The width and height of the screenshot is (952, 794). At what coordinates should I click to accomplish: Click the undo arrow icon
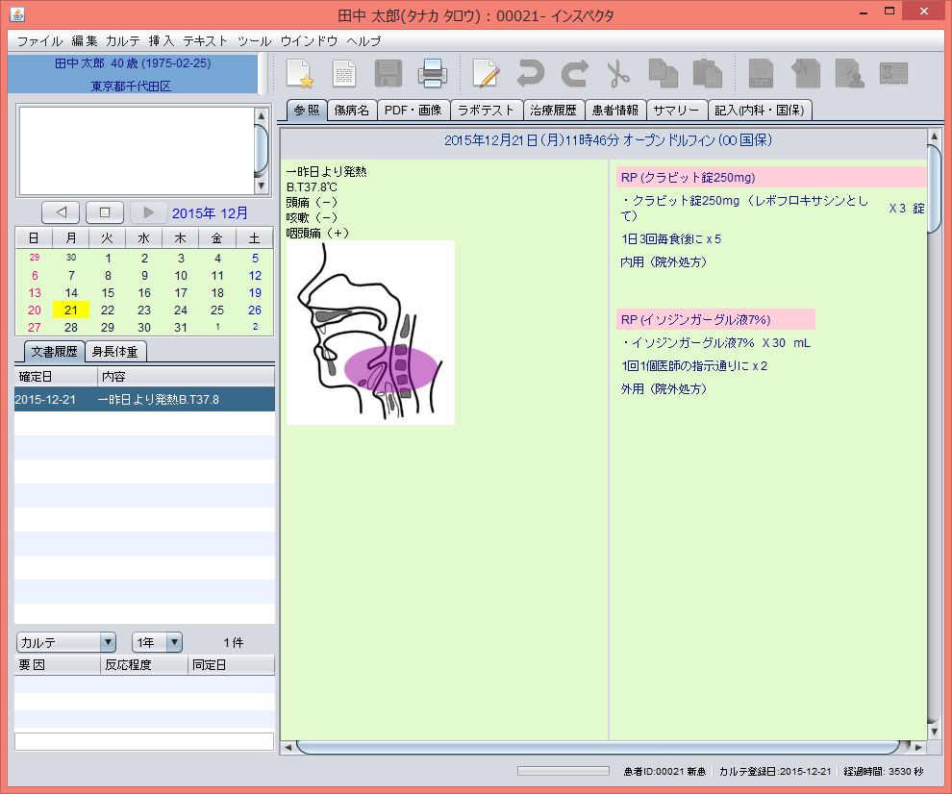pos(530,73)
